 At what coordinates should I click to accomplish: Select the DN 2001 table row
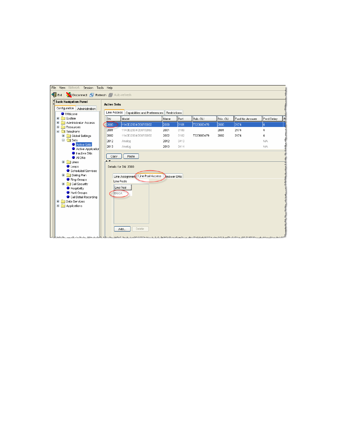pyautogui.click(x=195, y=130)
